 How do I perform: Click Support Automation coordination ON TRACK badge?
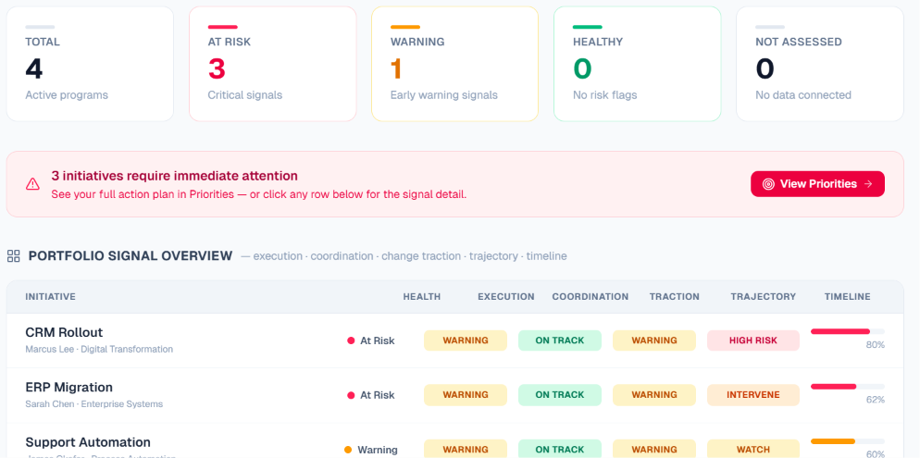tap(560, 449)
